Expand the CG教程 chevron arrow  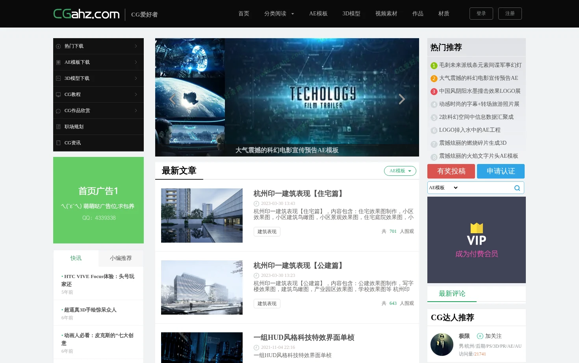click(136, 95)
